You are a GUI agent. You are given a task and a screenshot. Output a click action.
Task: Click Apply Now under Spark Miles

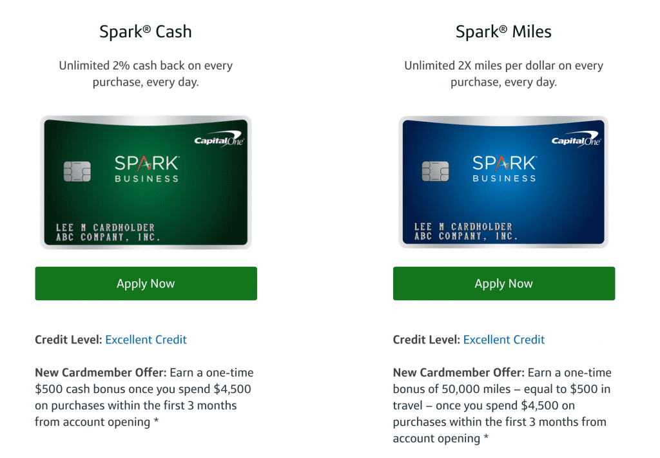point(503,283)
